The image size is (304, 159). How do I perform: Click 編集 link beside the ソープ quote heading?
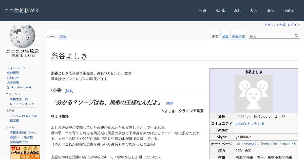click(170, 103)
